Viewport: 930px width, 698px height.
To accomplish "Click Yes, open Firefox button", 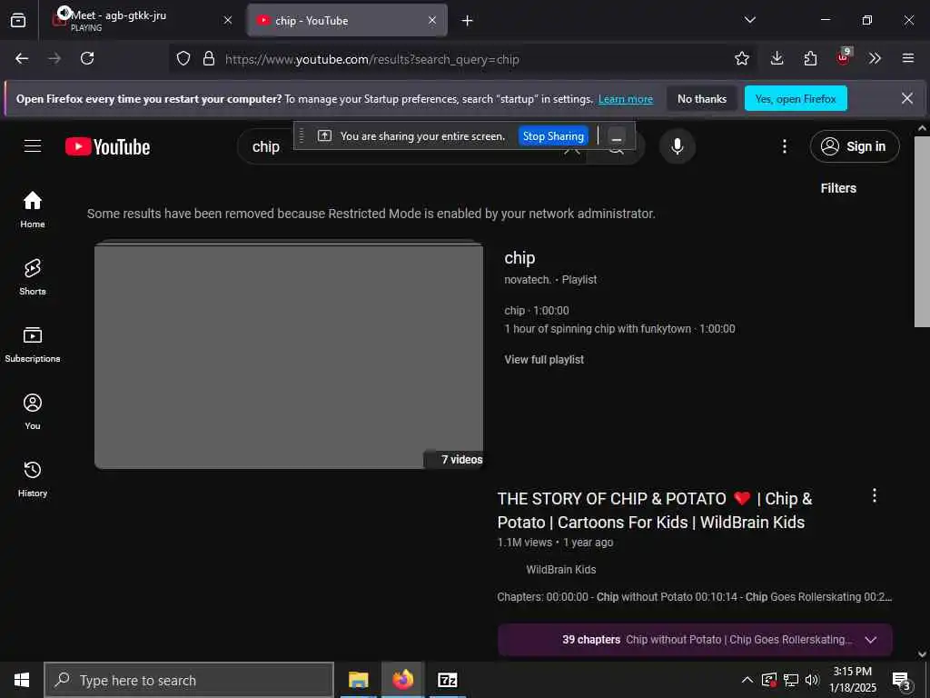I will pos(796,98).
